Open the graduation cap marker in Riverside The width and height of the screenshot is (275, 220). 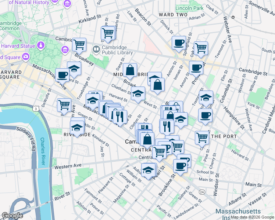(x=77, y=128)
